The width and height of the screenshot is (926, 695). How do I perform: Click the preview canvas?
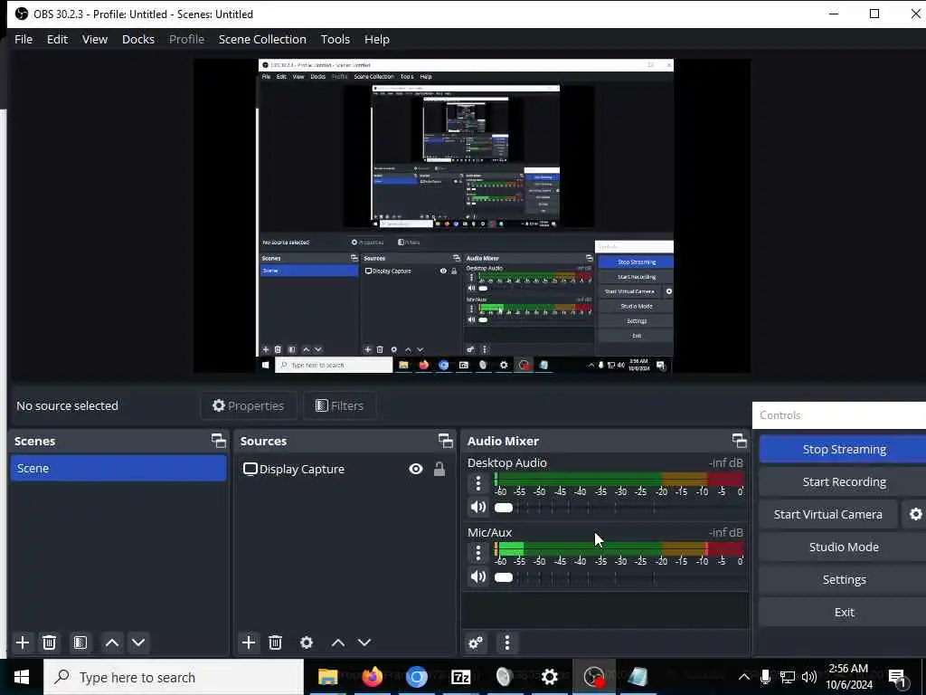pyautogui.click(x=472, y=215)
